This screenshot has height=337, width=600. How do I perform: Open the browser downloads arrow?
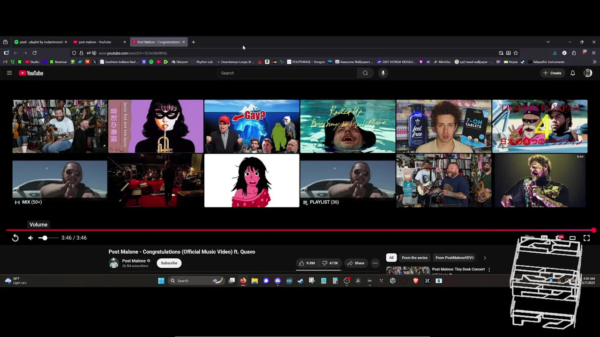click(x=555, y=53)
